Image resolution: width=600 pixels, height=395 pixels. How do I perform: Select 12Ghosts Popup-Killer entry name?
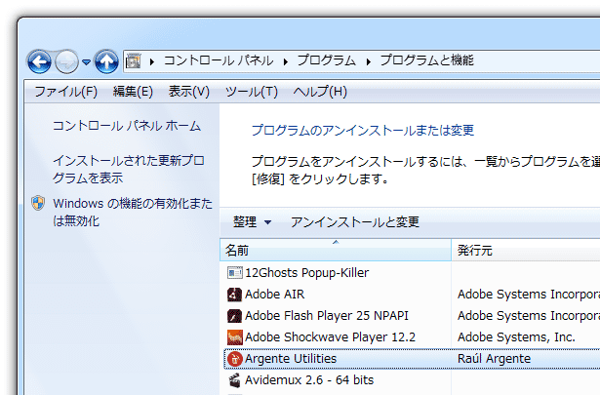(307, 273)
